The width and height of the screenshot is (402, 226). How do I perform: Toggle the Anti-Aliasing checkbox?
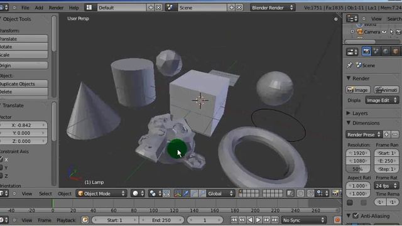tap(356, 216)
